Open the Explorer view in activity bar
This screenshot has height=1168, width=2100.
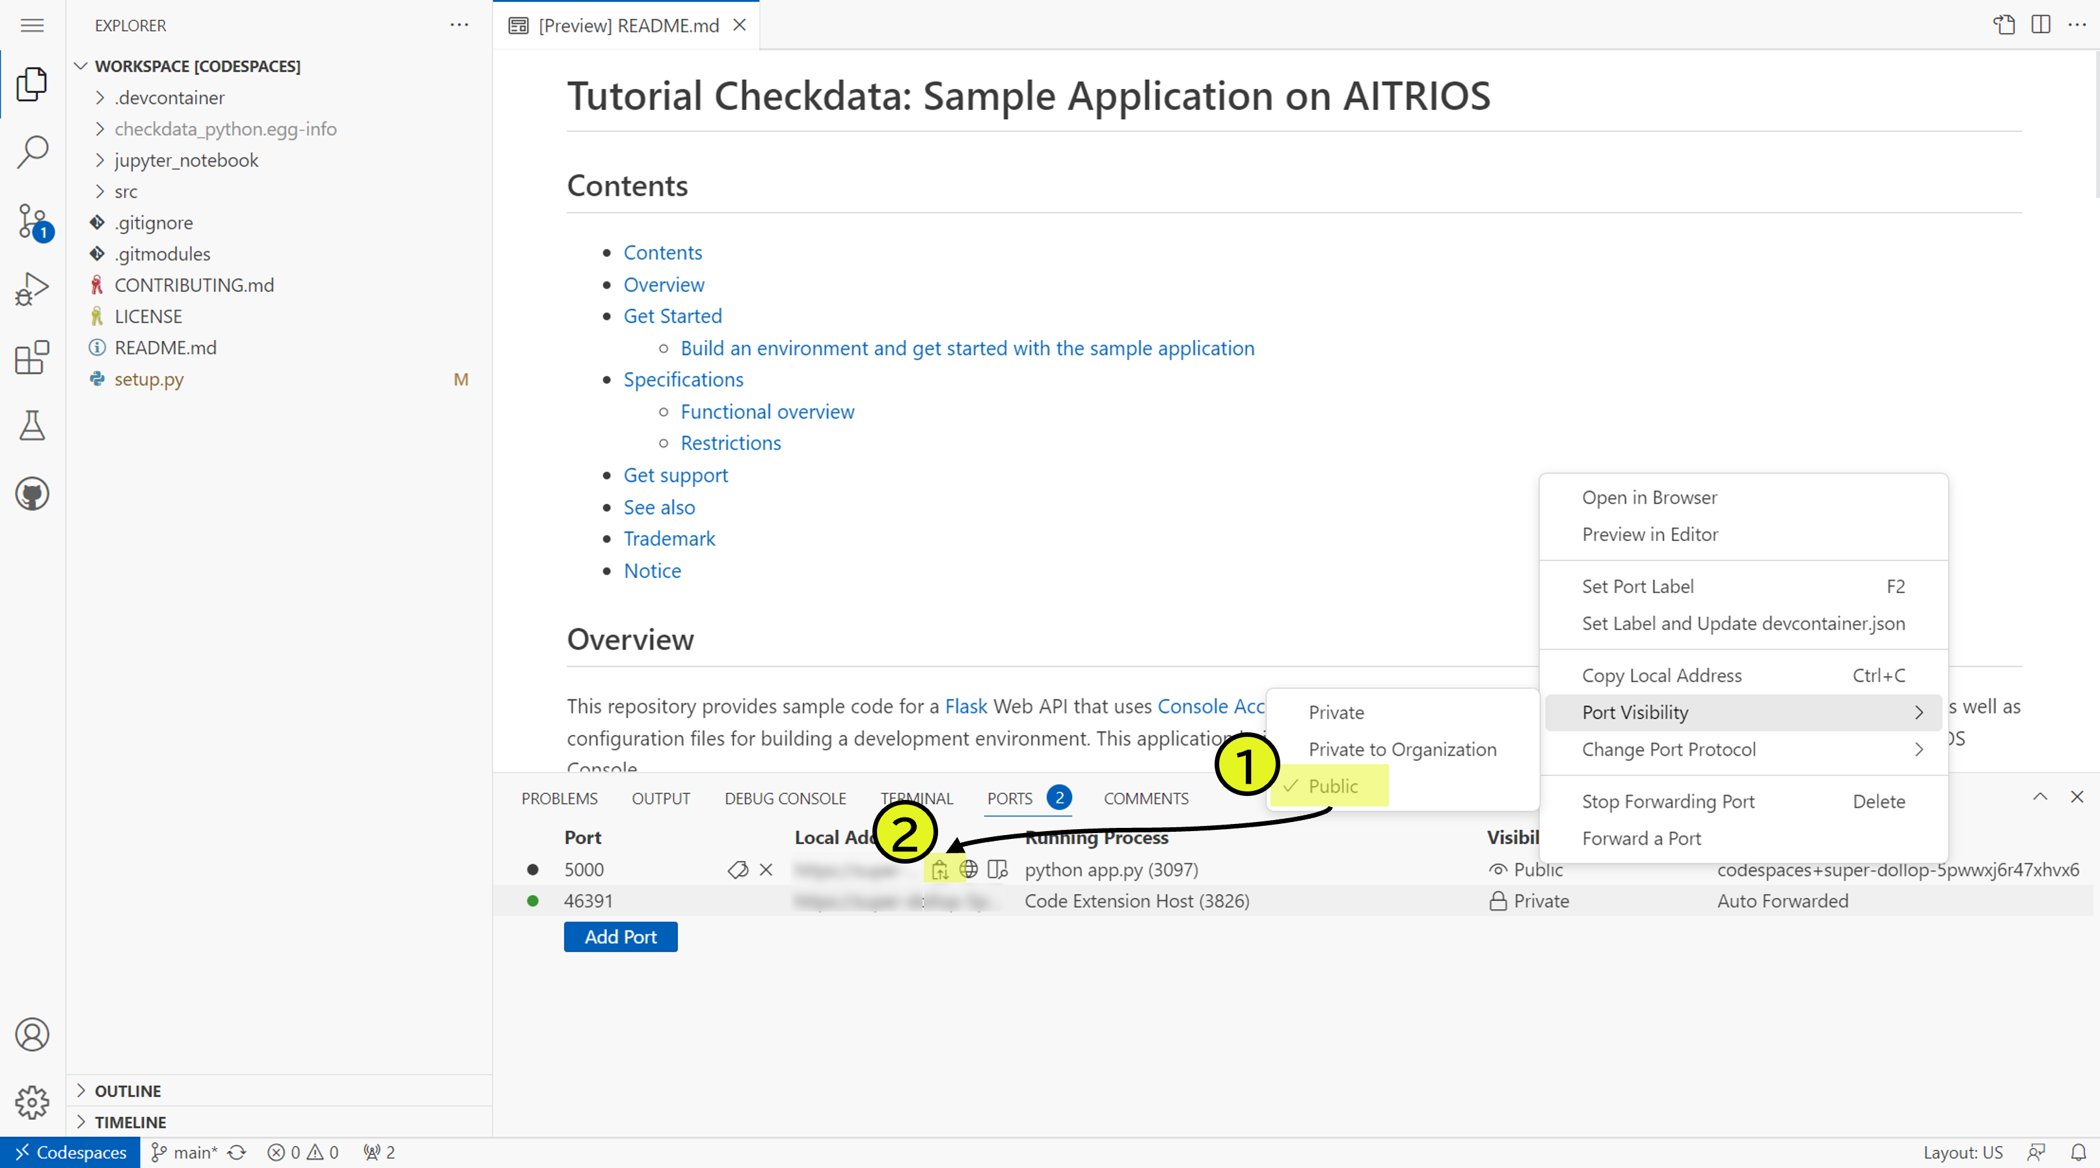pos(32,84)
